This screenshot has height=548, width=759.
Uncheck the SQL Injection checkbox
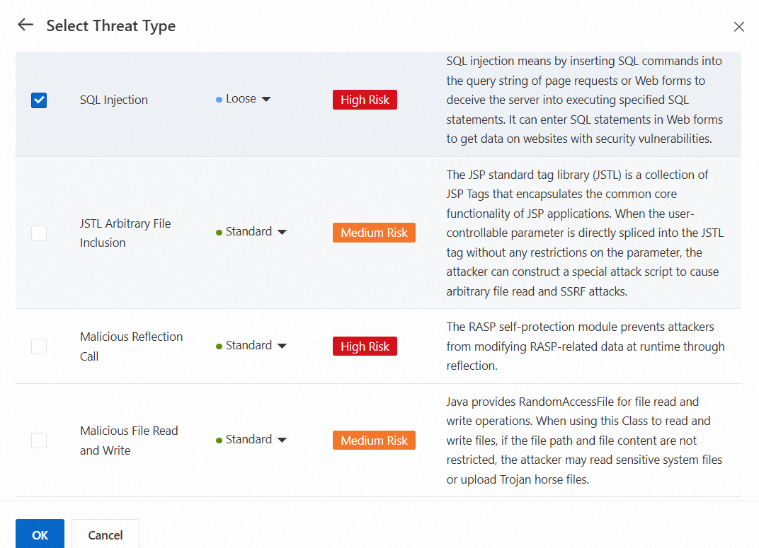point(39,100)
